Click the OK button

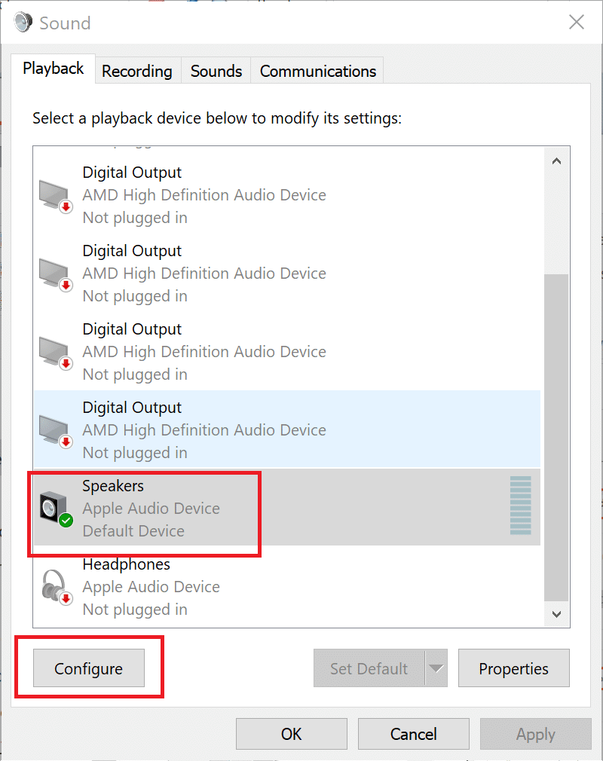291,734
